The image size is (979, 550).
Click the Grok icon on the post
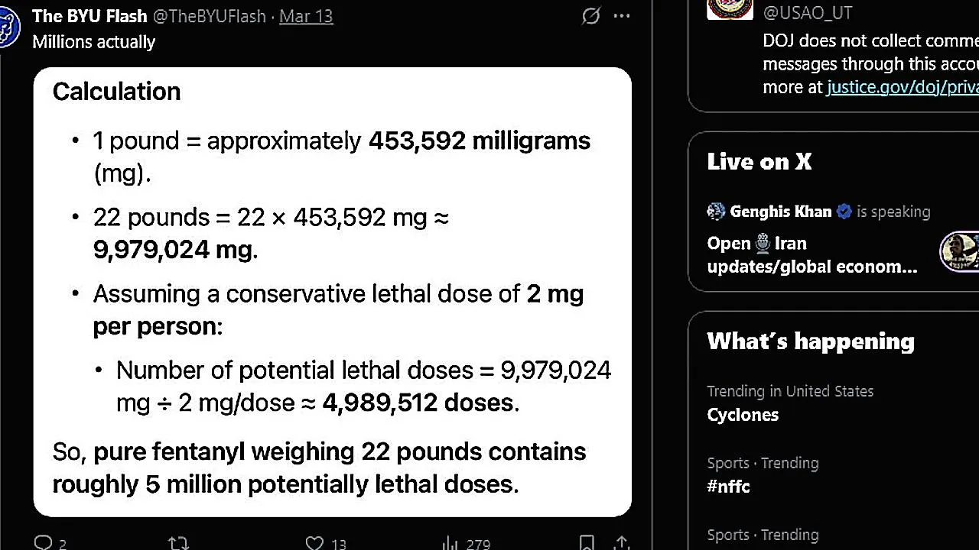pos(590,16)
